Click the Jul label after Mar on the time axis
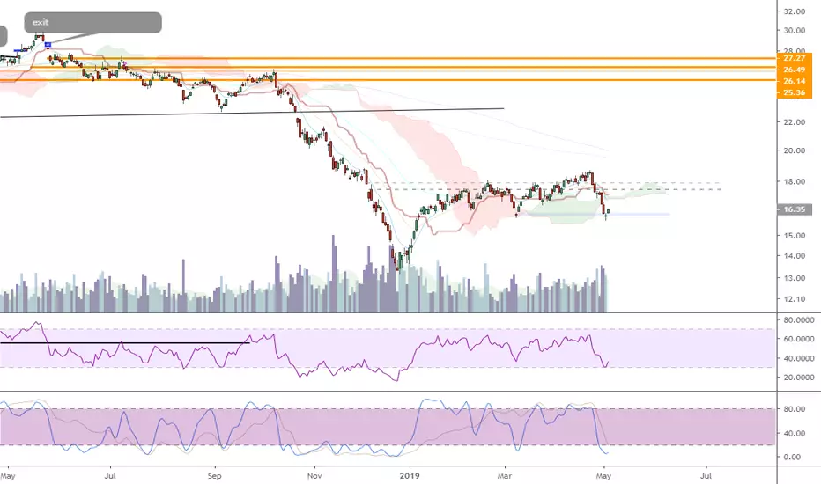 (706, 475)
